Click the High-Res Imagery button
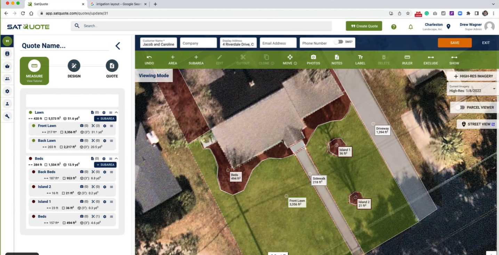499x255 pixels. coord(473,76)
